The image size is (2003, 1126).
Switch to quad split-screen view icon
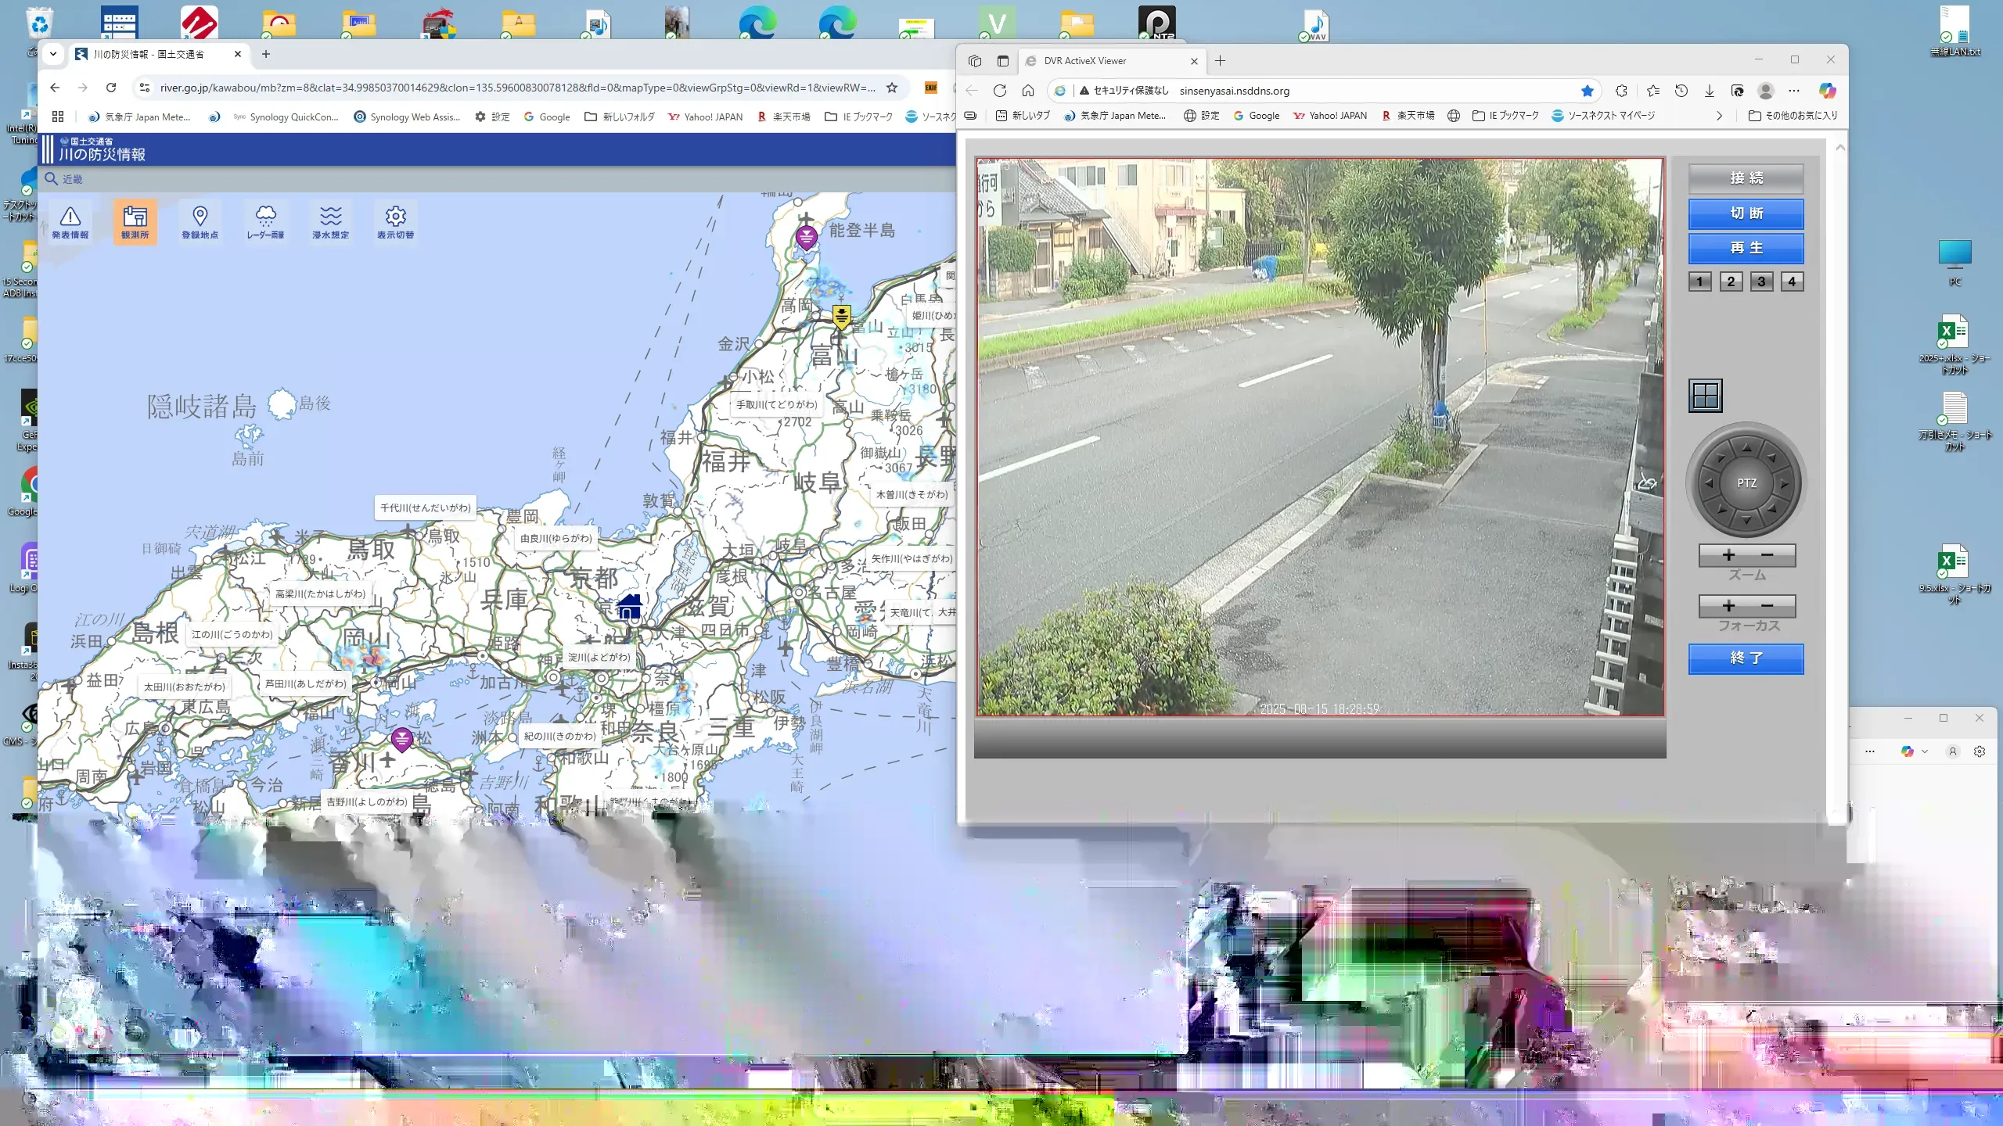1705,396
